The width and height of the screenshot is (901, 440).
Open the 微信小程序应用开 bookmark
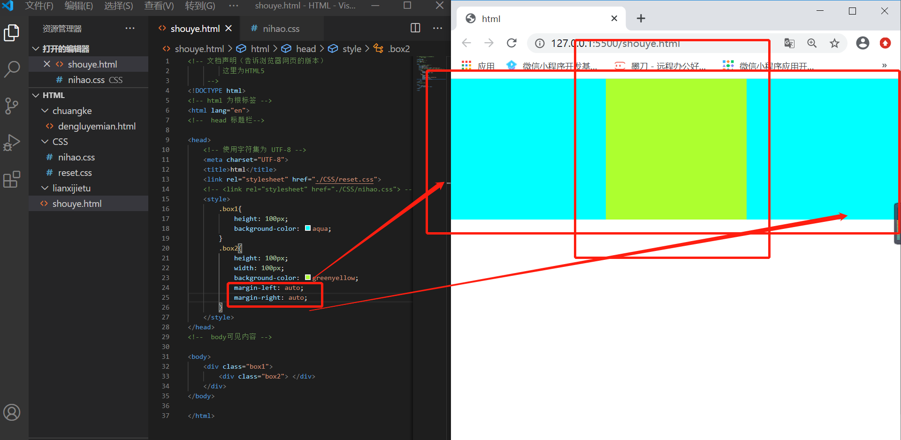[x=768, y=66]
